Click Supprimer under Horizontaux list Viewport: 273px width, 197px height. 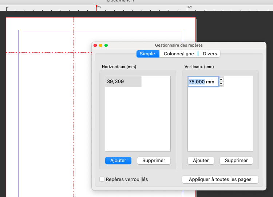(154, 161)
